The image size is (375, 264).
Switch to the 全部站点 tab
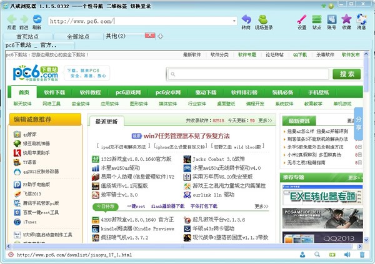78,37
